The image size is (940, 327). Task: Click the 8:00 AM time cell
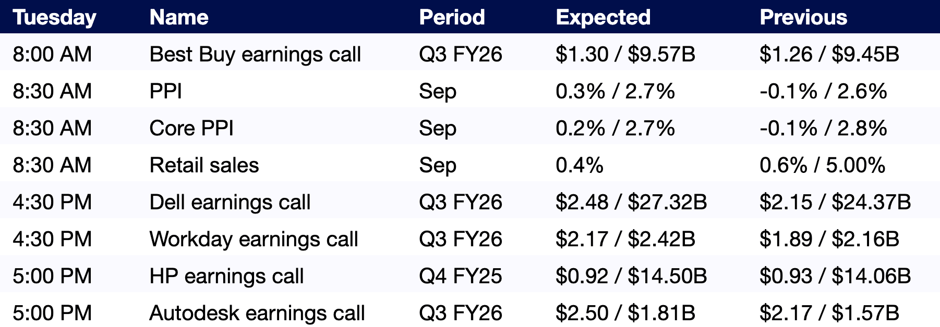[x=52, y=54]
